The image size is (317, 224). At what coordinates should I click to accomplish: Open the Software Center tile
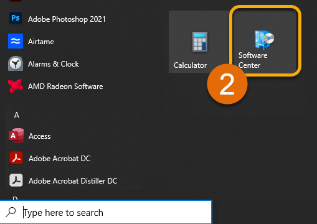pyautogui.click(x=265, y=41)
